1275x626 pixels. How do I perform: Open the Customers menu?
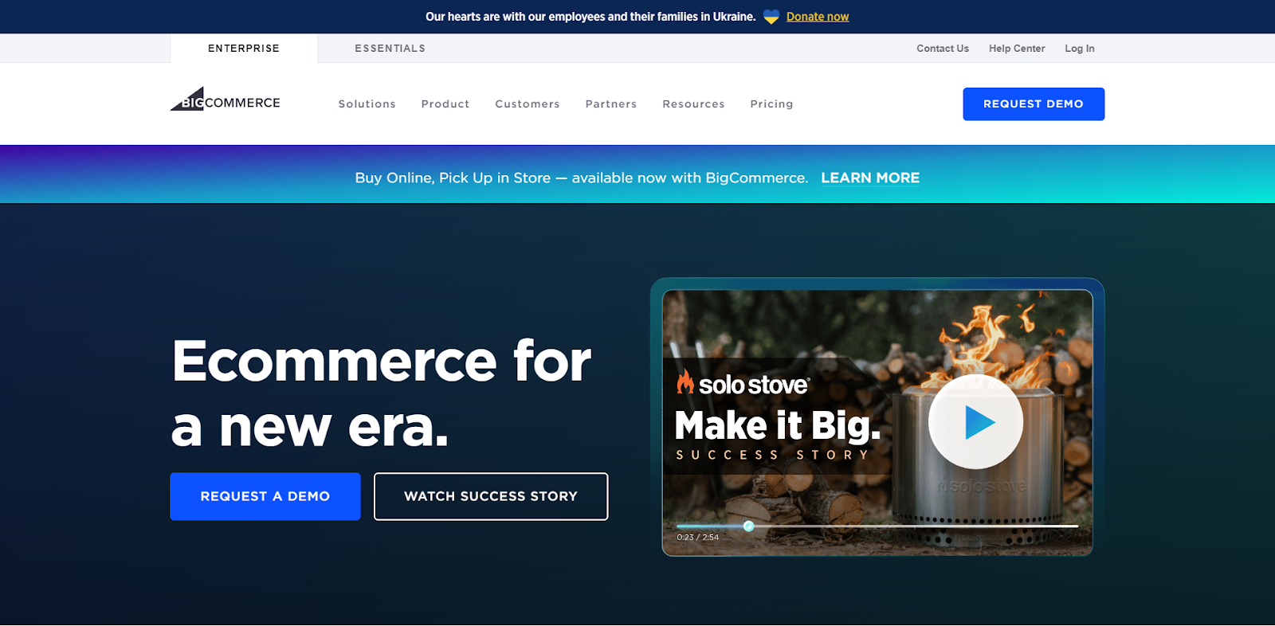(x=528, y=104)
